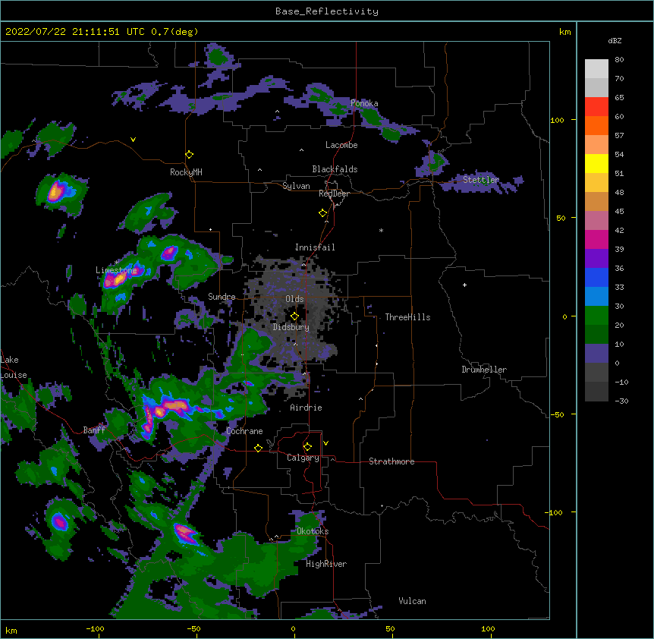The image size is (654, 639).
Task: Click the Okotoks city label
Action: (313, 531)
